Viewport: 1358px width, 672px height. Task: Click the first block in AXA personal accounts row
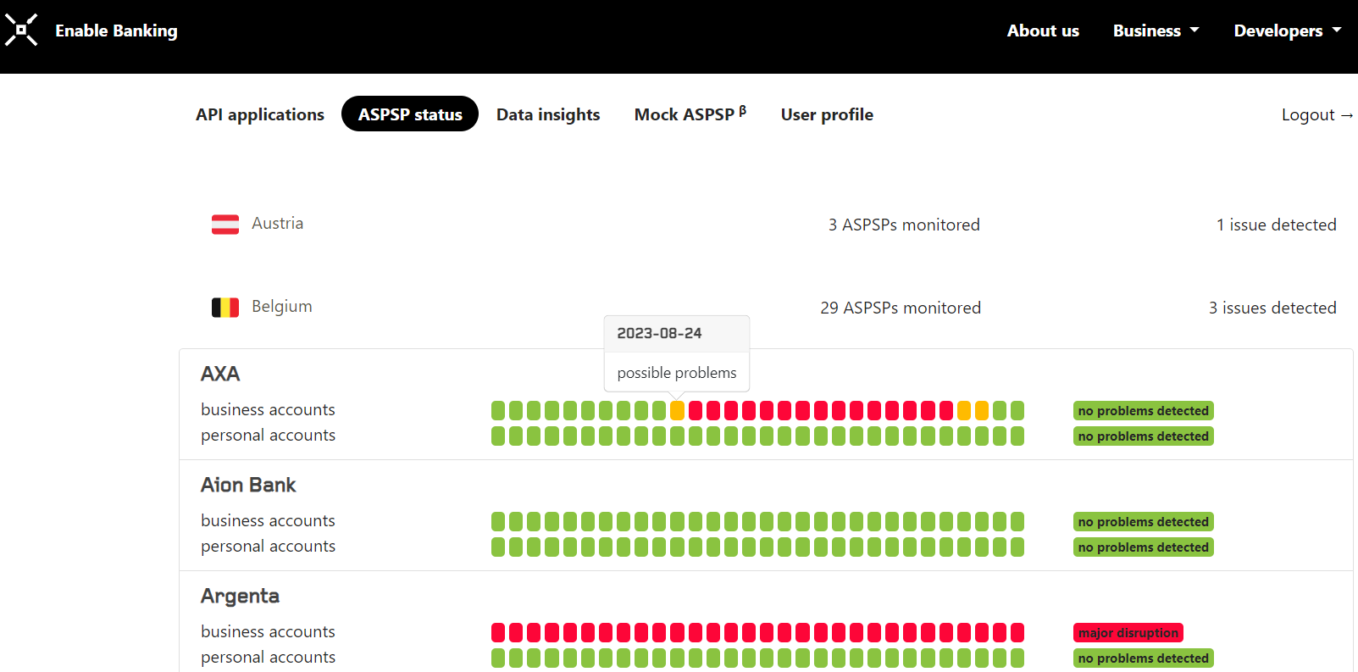[x=498, y=436]
